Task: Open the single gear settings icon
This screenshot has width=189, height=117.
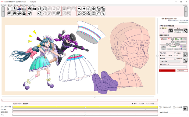Action: tap(94, 9)
